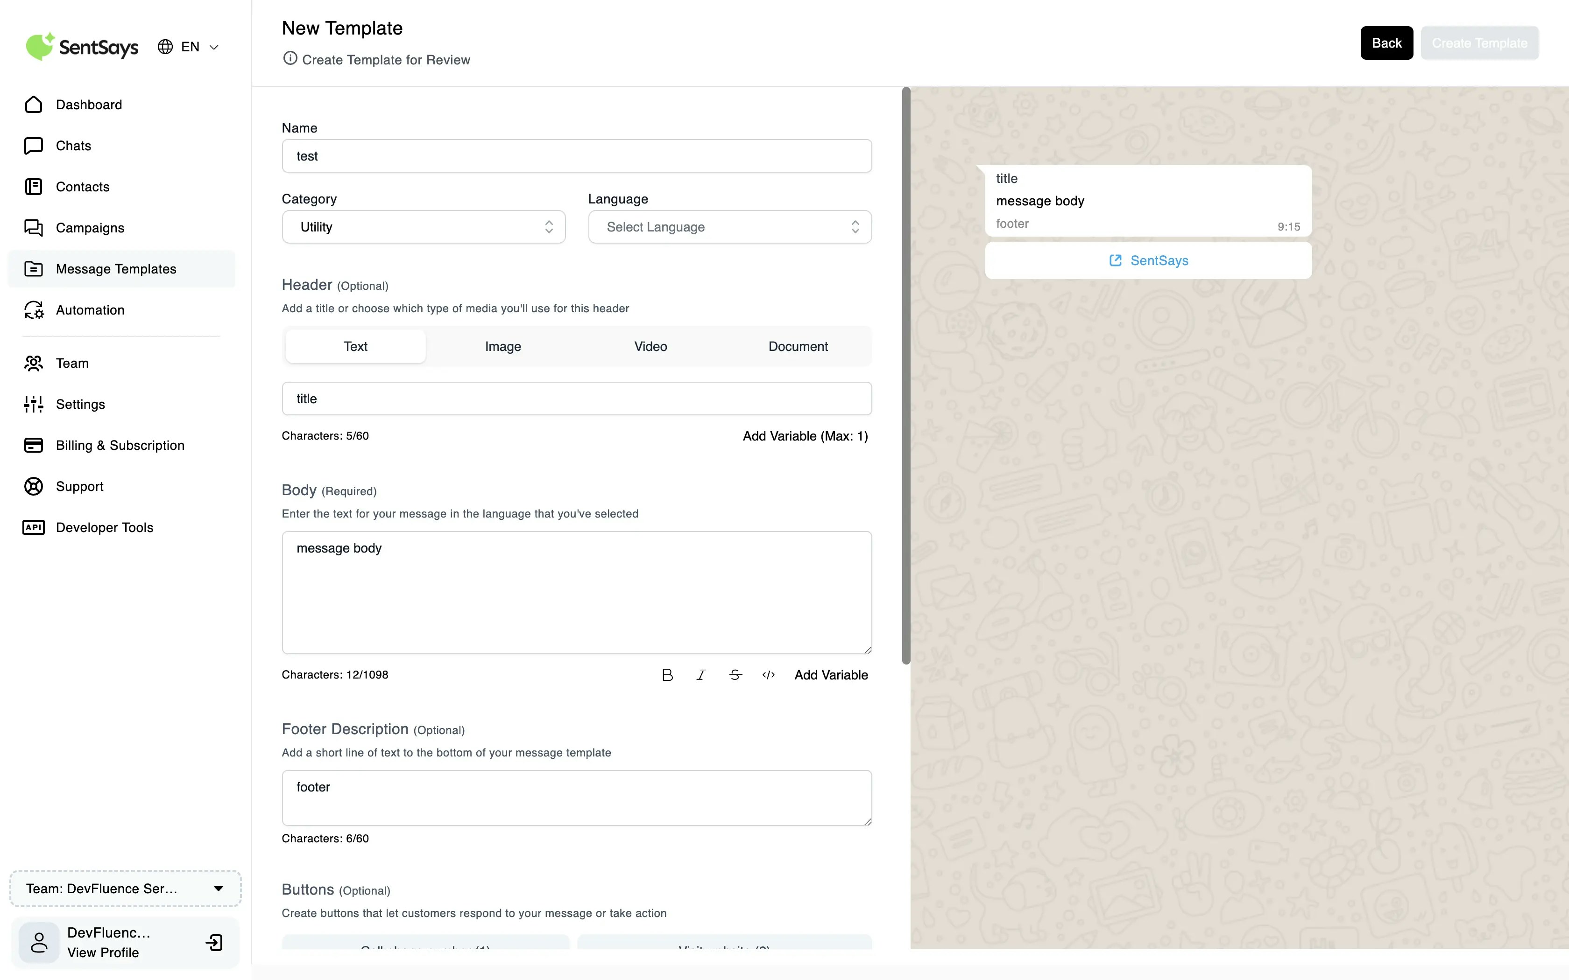Image resolution: width=1569 pixels, height=980 pixels.
Task: Select the Image header type
Action: 502,346
